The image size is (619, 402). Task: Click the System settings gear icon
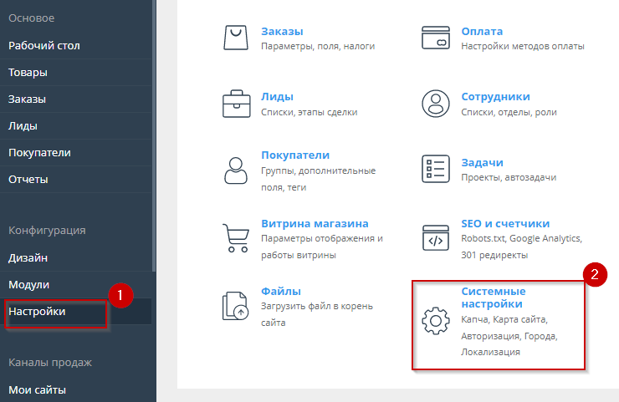tap(435, 322)
